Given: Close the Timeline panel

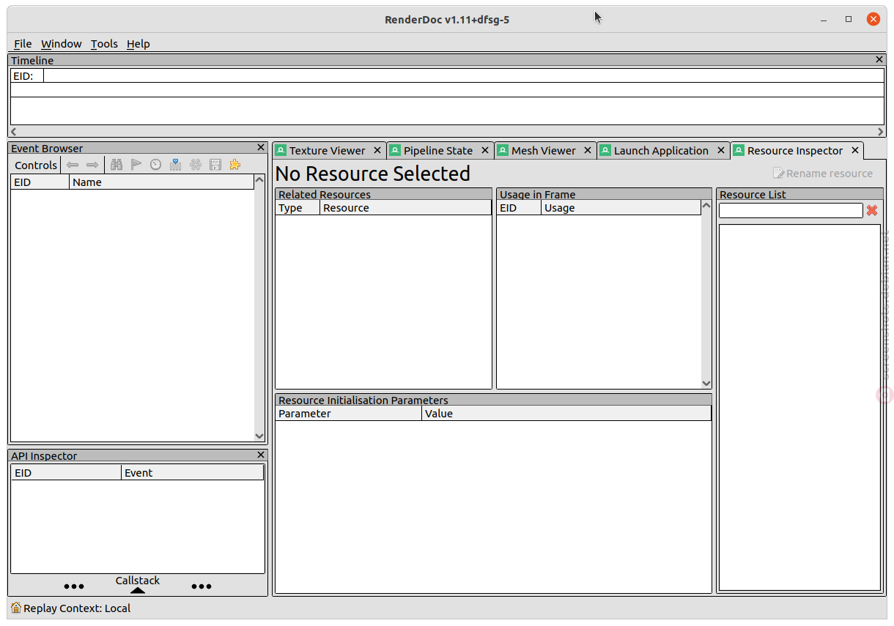Looking at the screenshot, I should [x=879, y=60].
